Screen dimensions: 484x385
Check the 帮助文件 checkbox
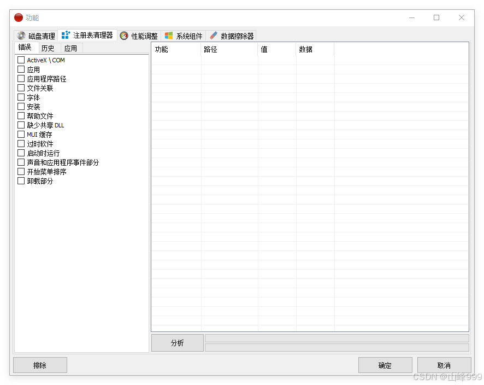tap(21, 115)
